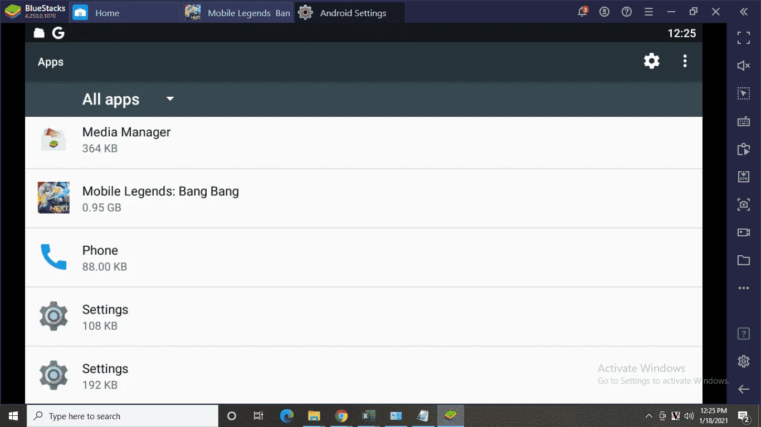Screen dimensions: 761x427
Task: Open Google Chrome from the taskbar
Action: (x=342, y=416)
